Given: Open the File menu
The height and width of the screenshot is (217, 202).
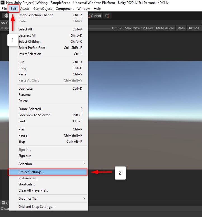Looking at the screenshot, I should coord(4,9).
